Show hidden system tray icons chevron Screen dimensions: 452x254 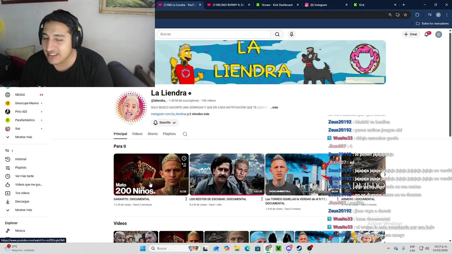[388, 248]
